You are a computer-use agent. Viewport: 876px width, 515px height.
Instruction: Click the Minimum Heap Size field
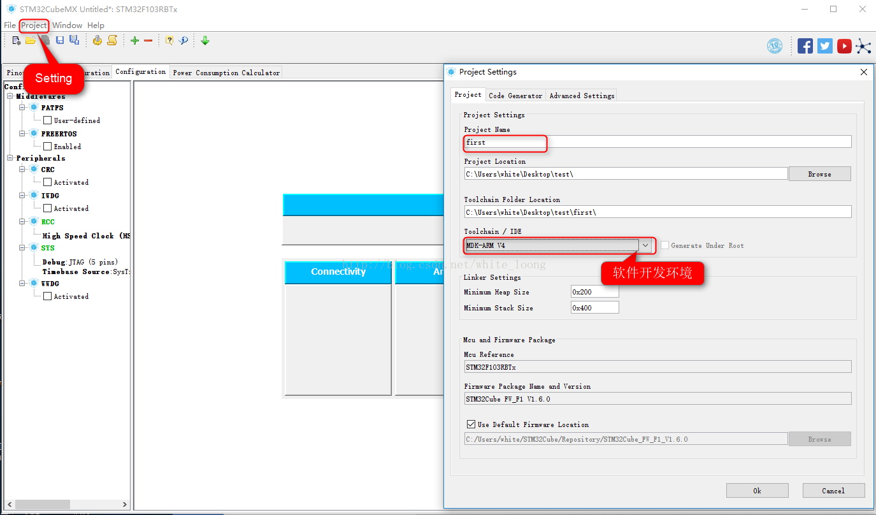tap(595, 291)
